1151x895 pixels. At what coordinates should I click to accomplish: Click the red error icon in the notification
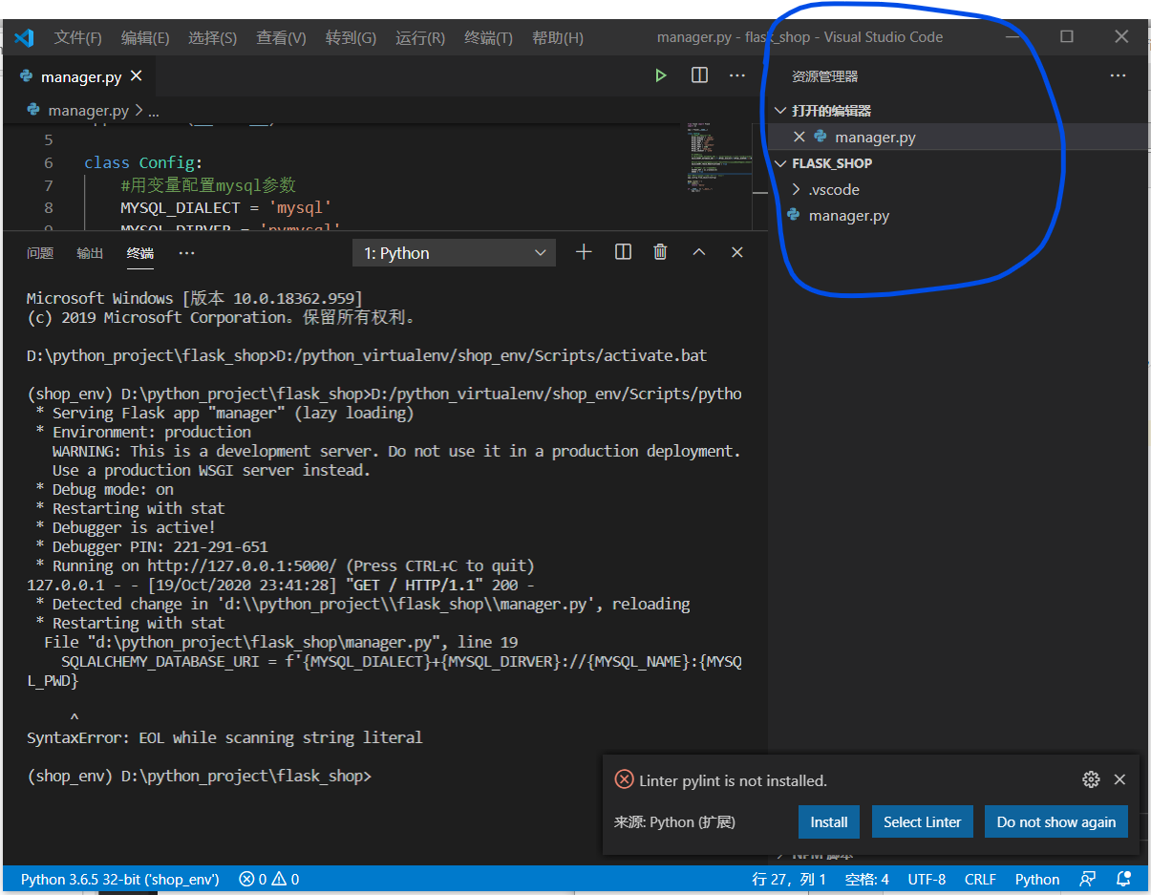624,779
